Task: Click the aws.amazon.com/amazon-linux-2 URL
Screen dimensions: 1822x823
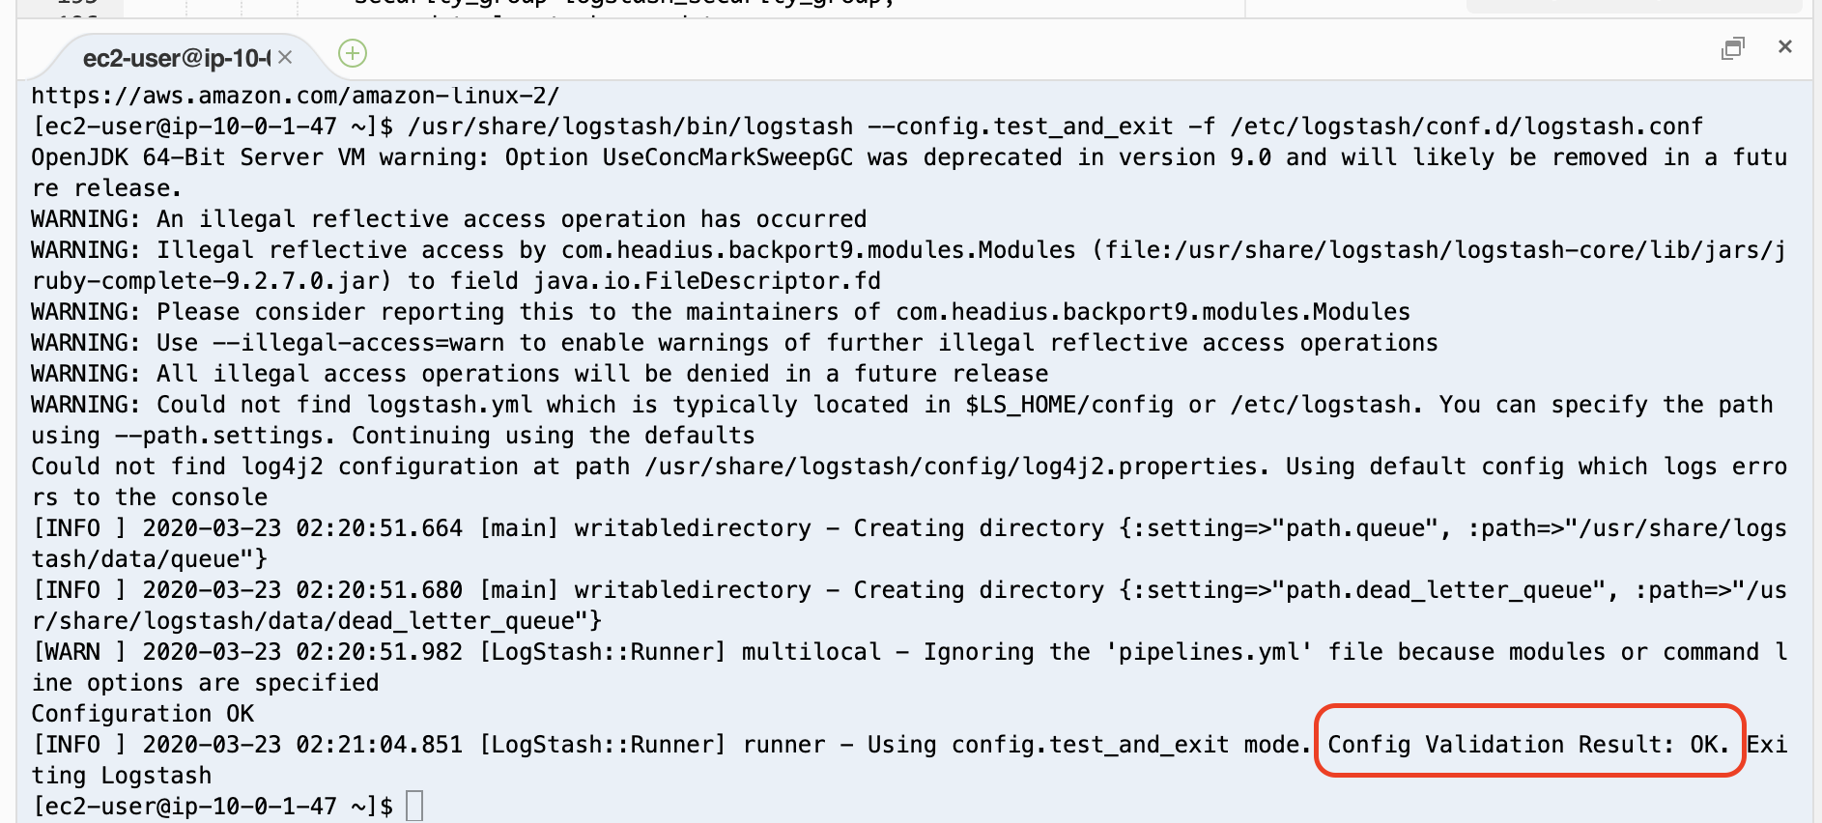Action: (296, 96)
